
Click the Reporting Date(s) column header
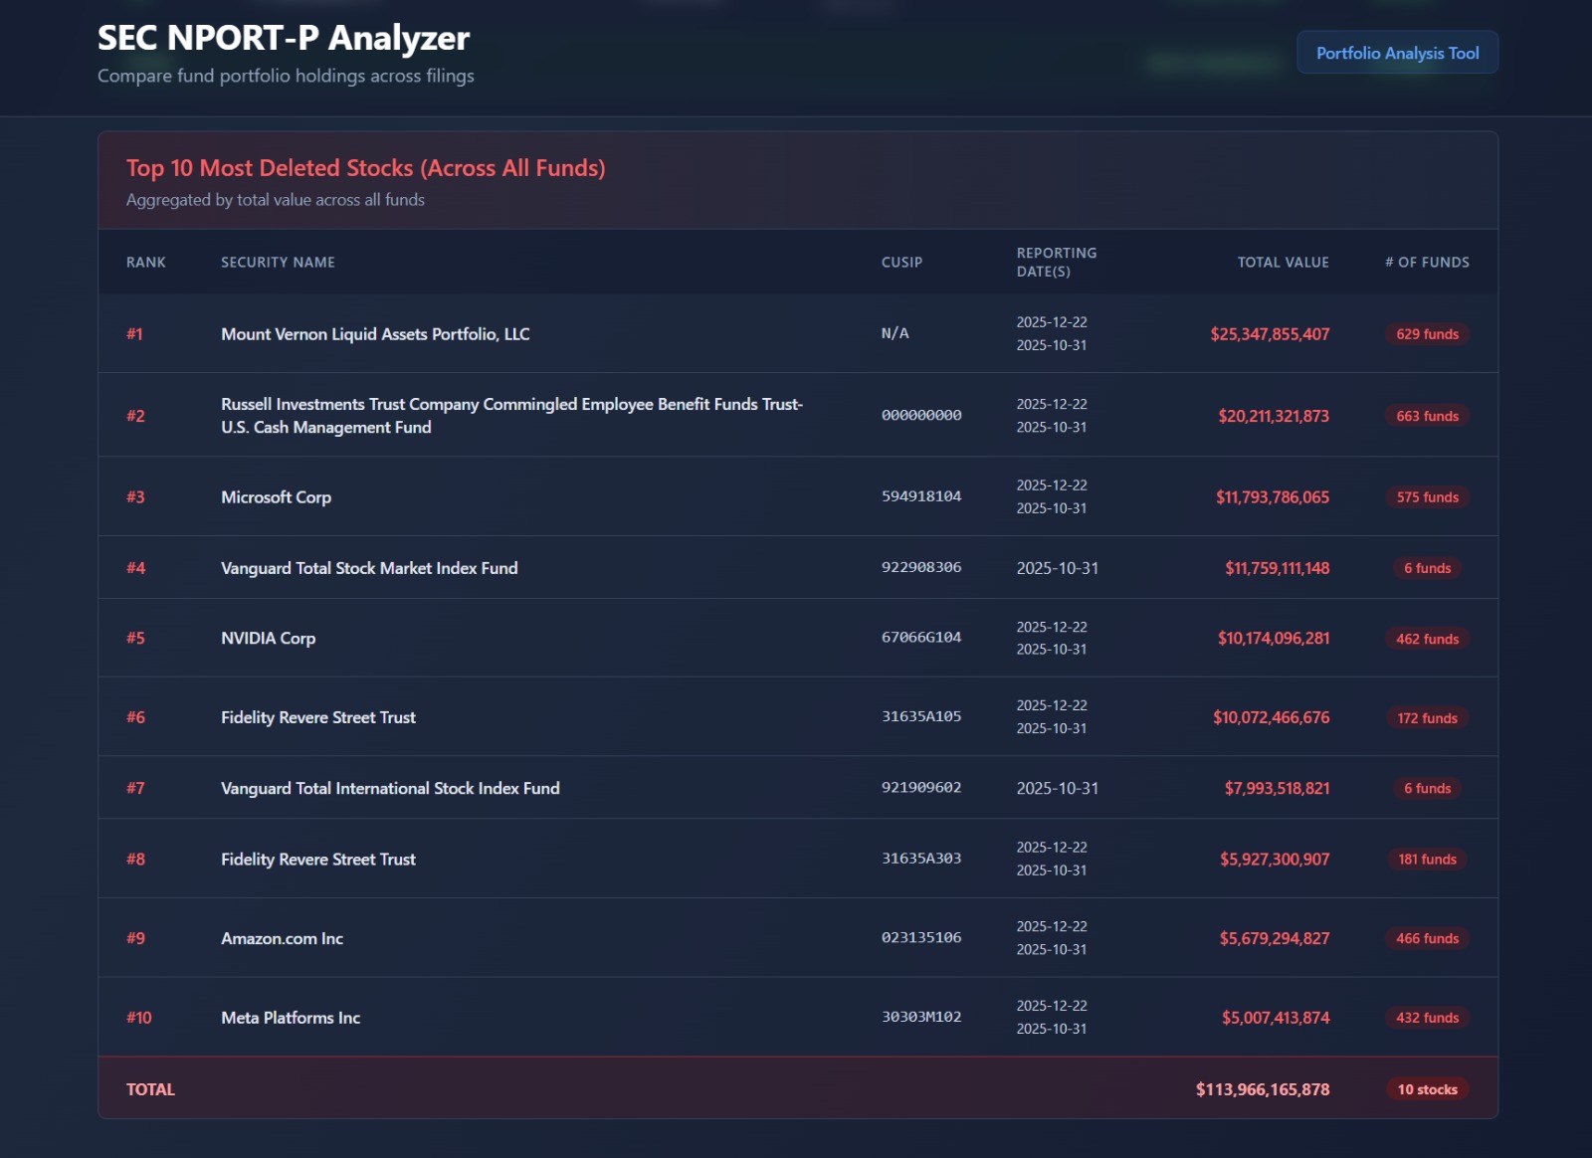coord(1056,263)
